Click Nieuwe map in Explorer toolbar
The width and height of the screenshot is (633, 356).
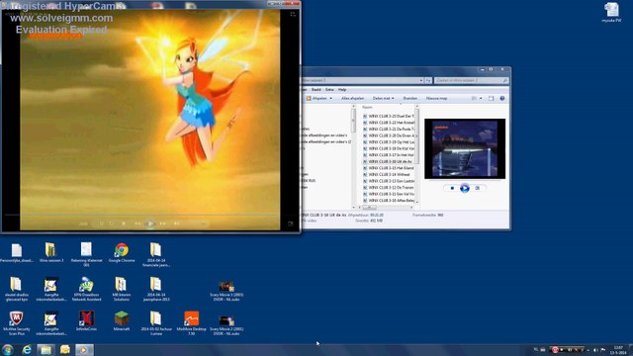(436, 98)
